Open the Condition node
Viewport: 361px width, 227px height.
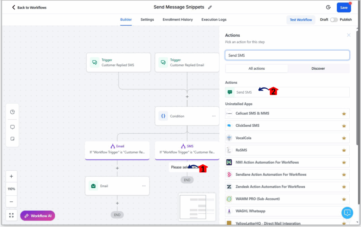click(187, 116)
